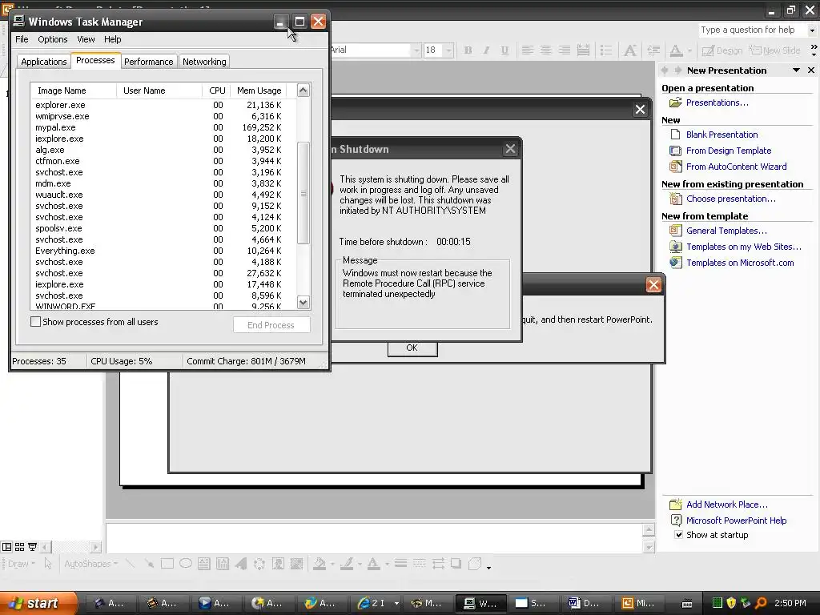
Task: Open Blank Presentation link
Action: click(x=722, y=135)
